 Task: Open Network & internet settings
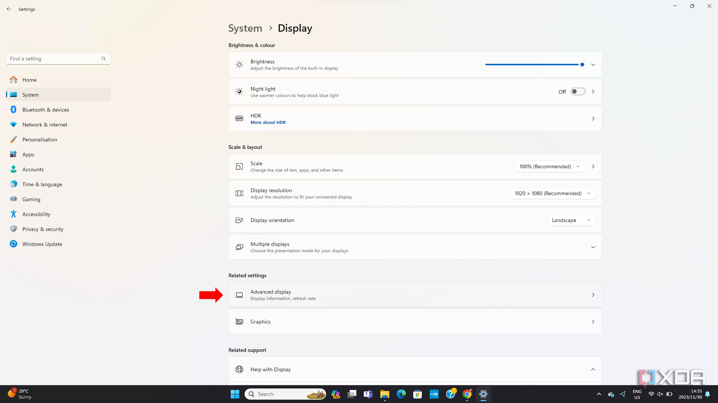click(58, 125)
